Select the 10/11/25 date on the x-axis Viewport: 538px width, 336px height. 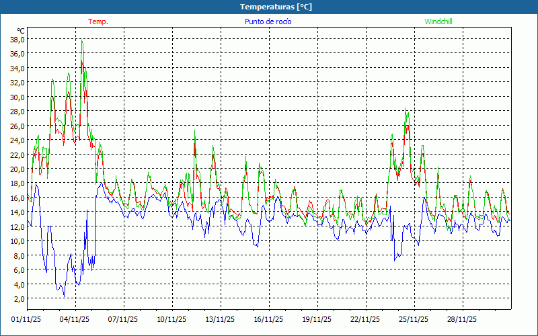point(172,319)
